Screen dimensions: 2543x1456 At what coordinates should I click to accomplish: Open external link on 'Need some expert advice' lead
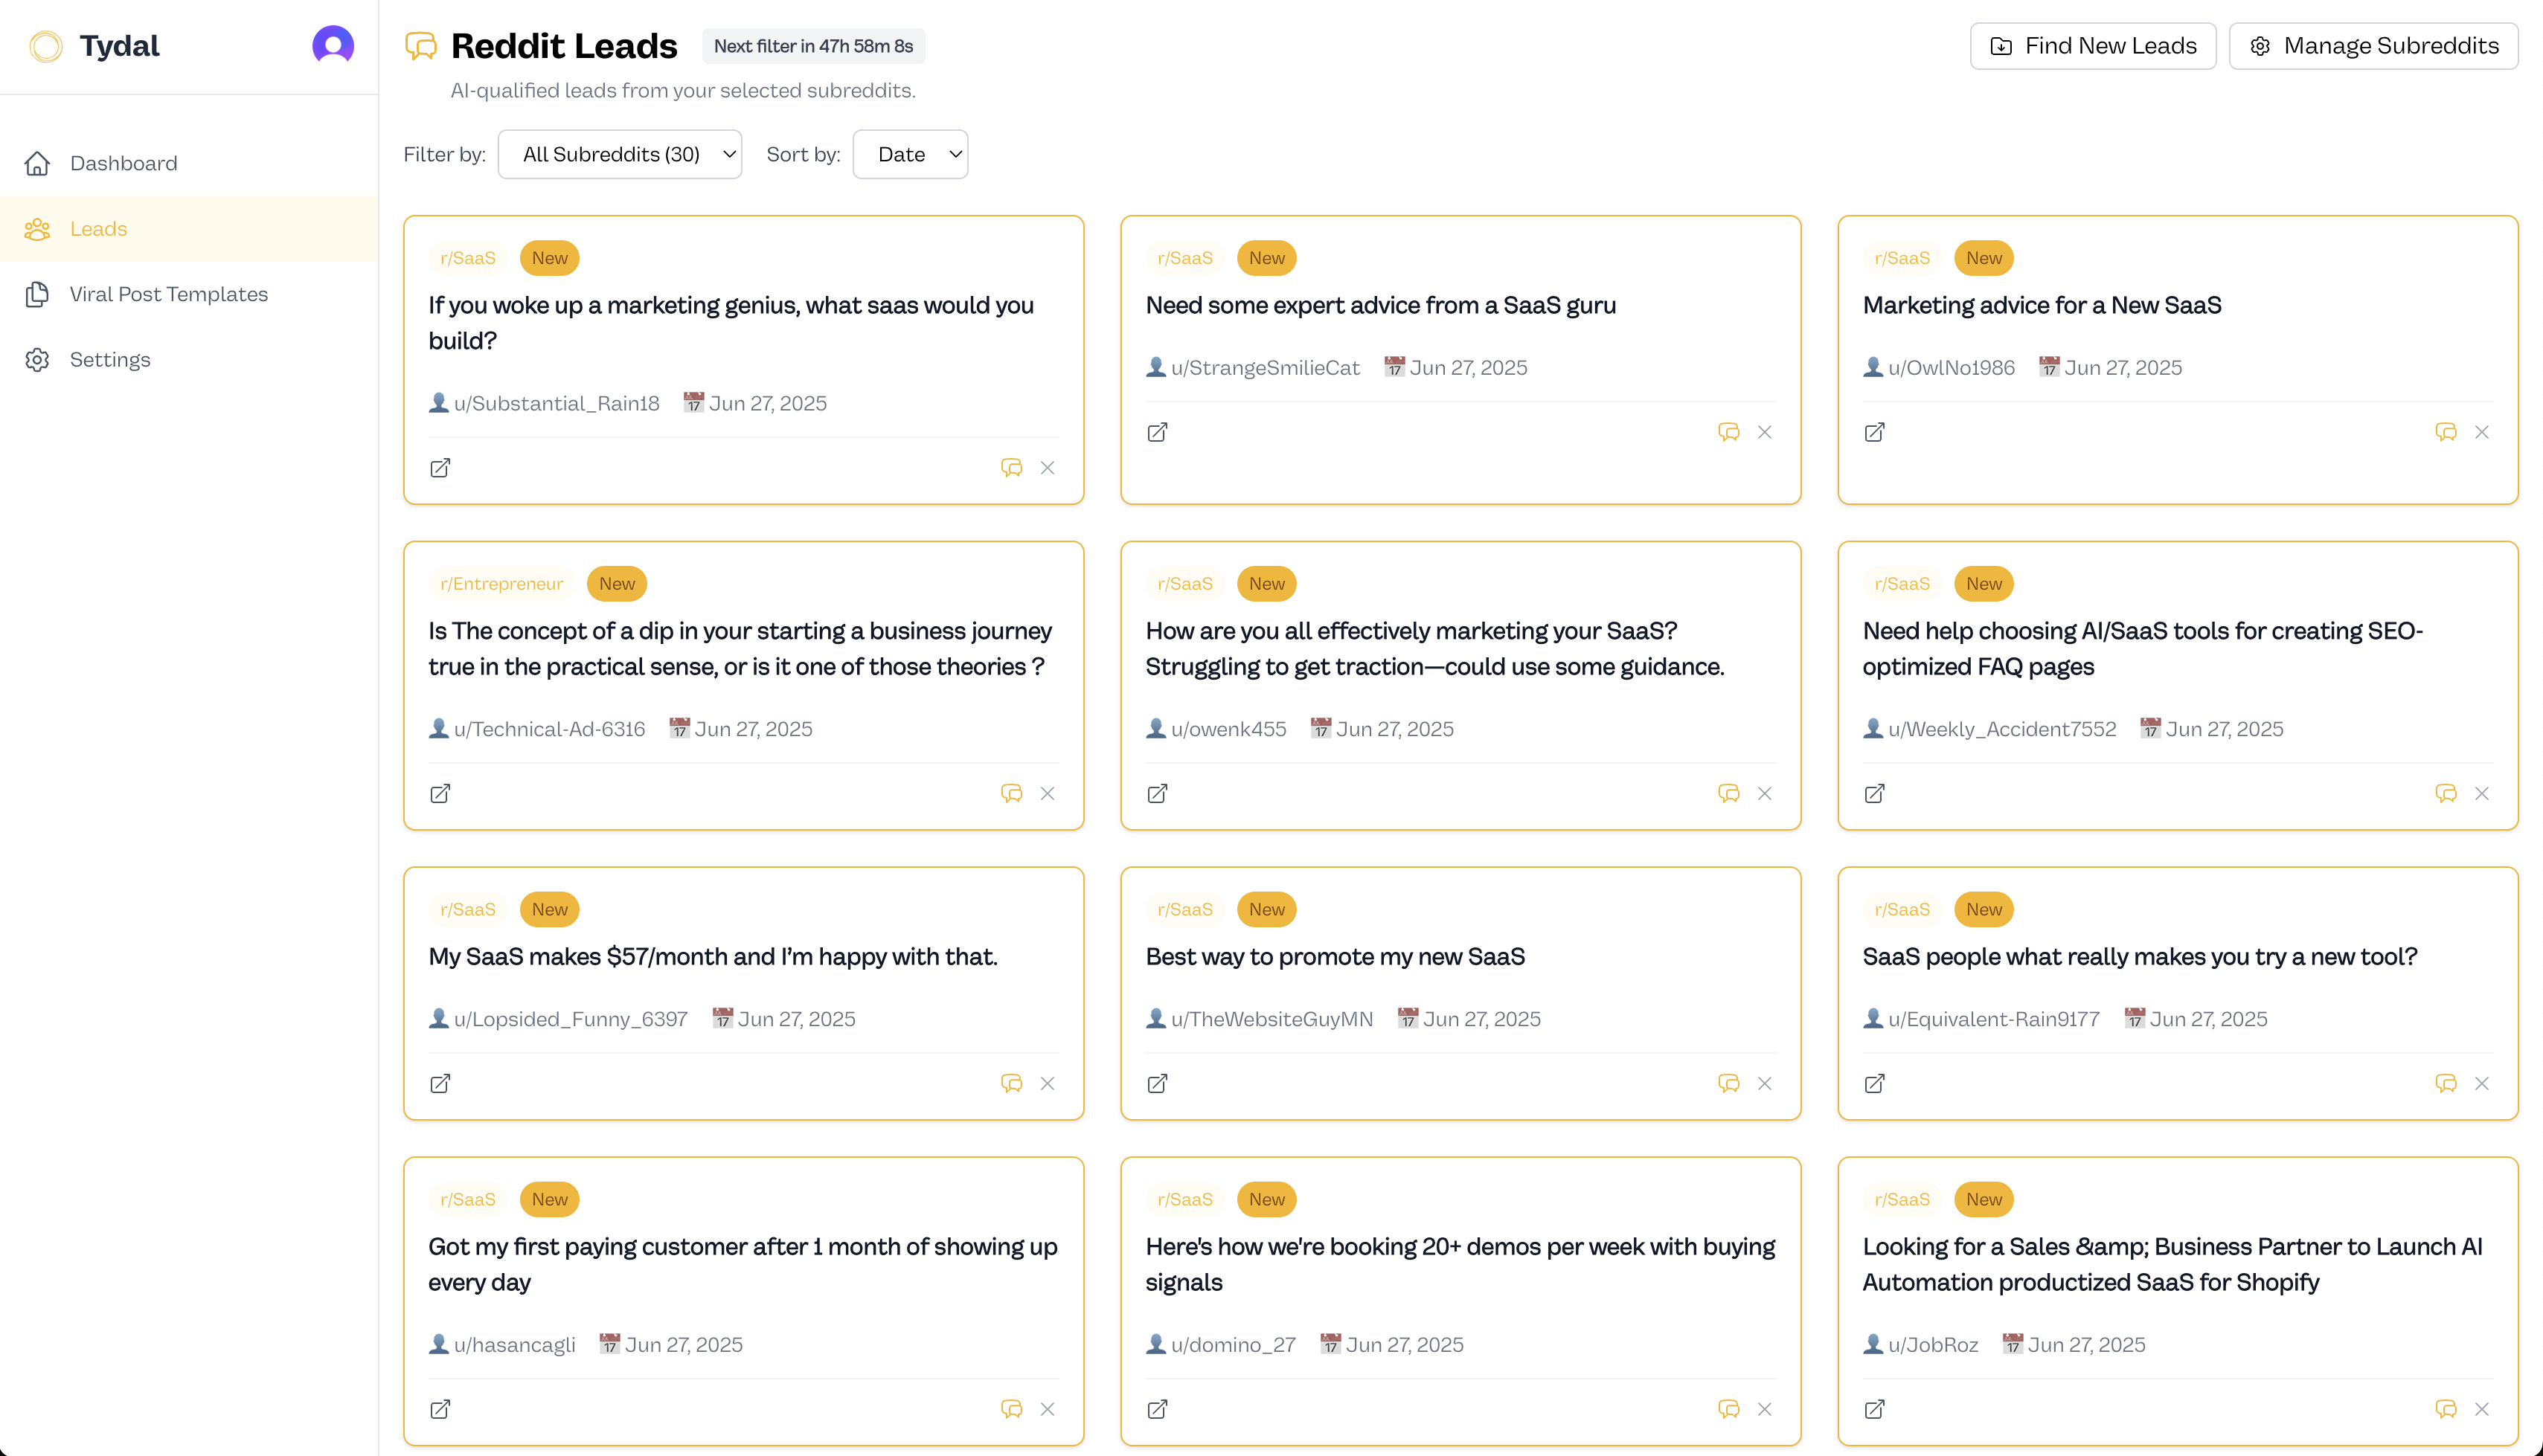(x=1158, y=432)
